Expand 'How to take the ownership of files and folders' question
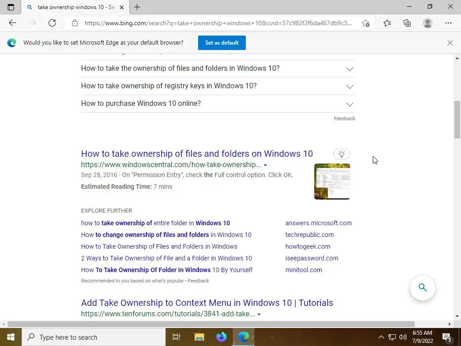The image size is (461, 346). click(x=218, y=68)
